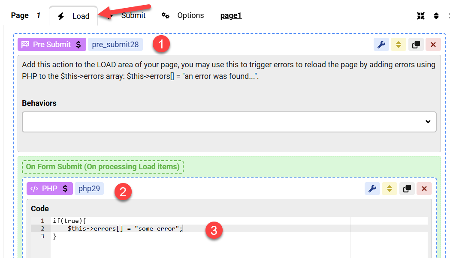Screen dimensions: 450x258
Task: Click the collapse-all icon at top right
Action: click(420, 15)
